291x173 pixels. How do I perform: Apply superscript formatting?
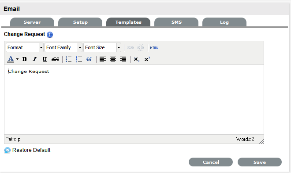click(147, 59)
